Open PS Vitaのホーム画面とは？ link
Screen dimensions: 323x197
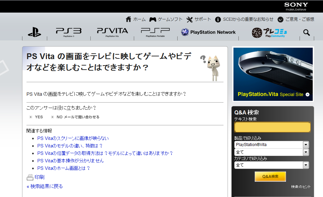click(64, 168)
